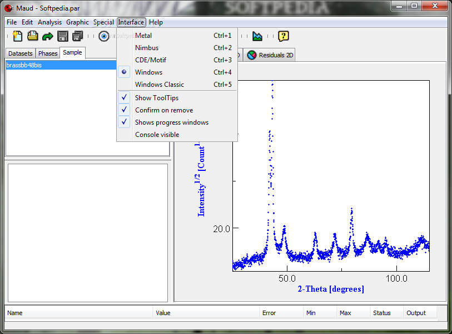The height and width of the screenshot is (334, 452).
Task: Open the Residuals 2D tab
Action: point(270,55)
